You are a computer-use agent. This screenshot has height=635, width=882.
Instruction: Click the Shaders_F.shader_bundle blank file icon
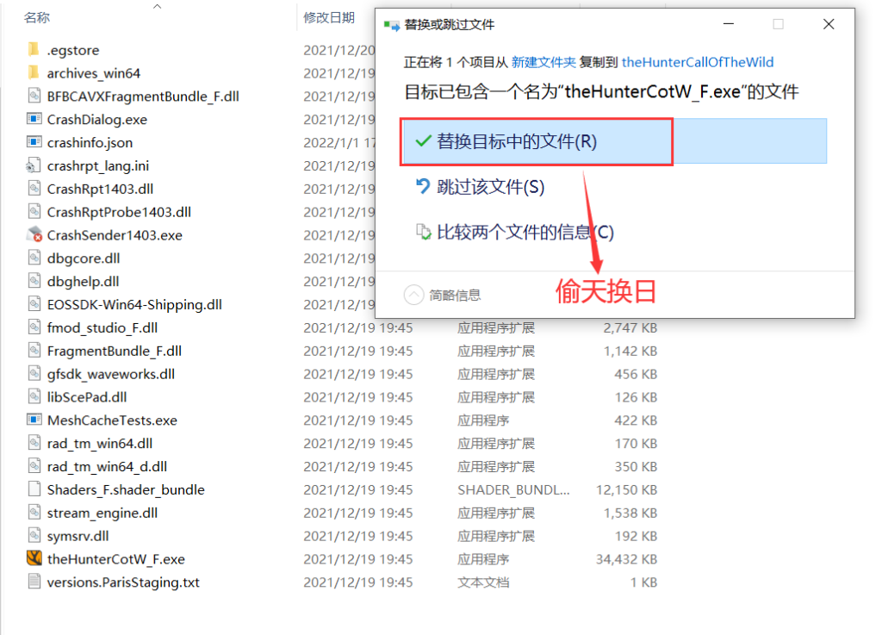34,489
